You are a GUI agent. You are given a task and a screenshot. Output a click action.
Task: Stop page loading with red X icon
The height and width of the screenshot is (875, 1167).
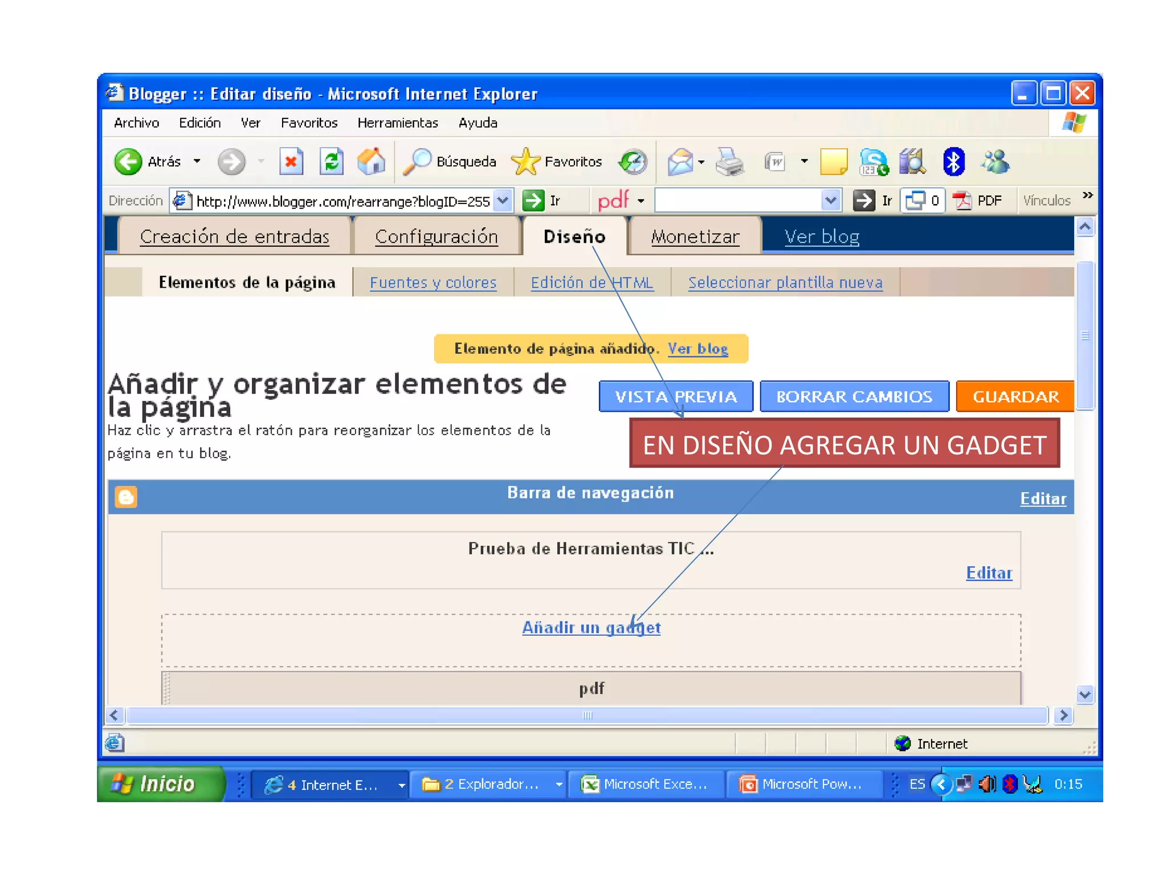pos(291,162)
